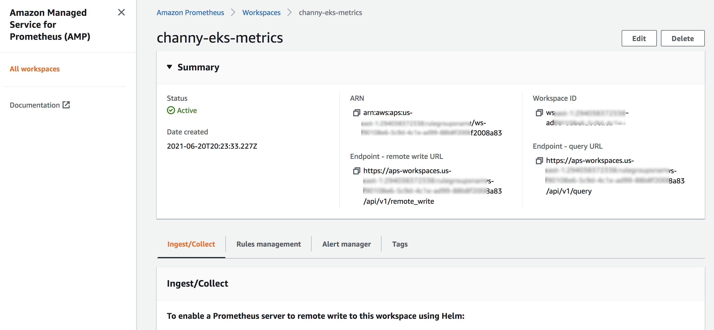
Task: Click the first breadcrumb chevron separator
Action: pos(233,12)
